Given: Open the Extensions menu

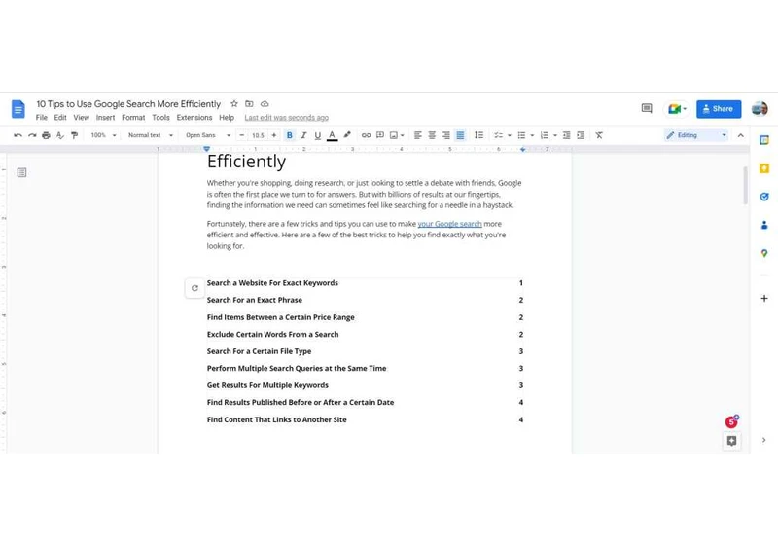Looking at the screenshot, I should click(x=194, y=118).
